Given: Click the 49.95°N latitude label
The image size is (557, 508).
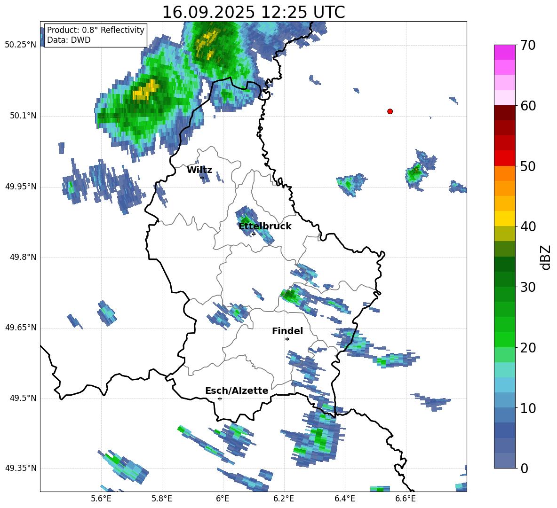Looking at the screenshot, I should 21,187.
